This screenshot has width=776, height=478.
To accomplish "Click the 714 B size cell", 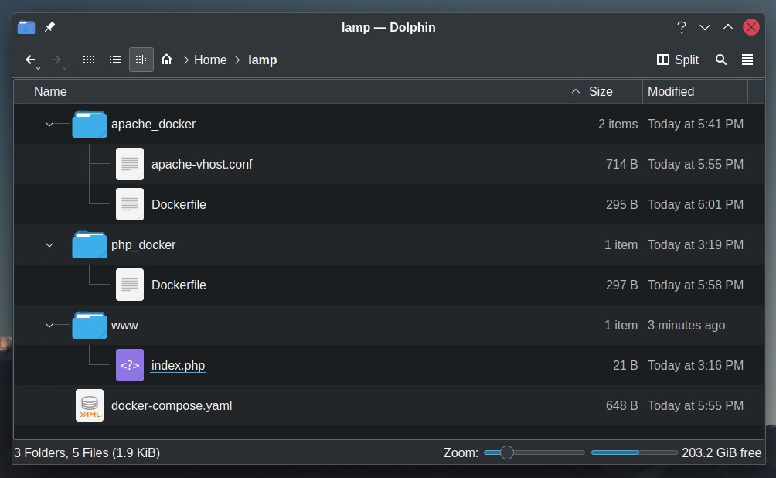I will click(621, 165).
